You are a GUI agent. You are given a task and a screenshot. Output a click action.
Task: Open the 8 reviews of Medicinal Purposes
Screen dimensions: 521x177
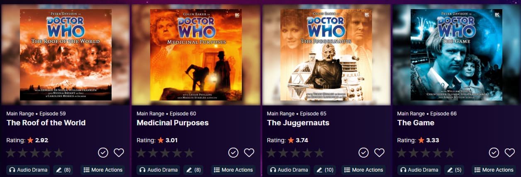[x=193, y=170]
